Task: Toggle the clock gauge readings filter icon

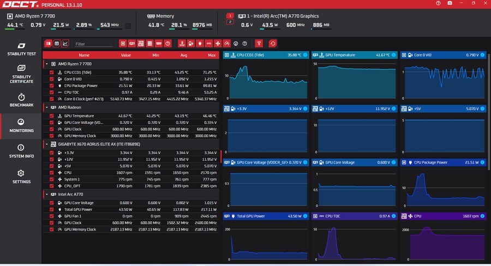Action: click(x=227, y=44)
